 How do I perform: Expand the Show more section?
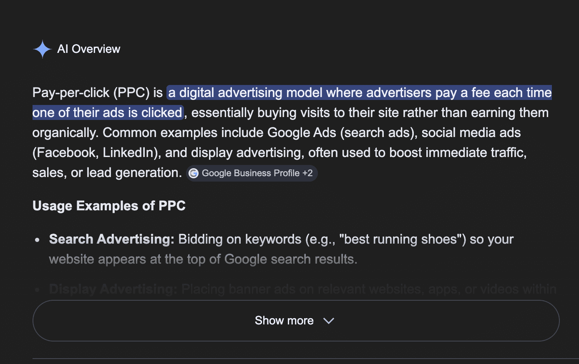(x=296, y=321)
